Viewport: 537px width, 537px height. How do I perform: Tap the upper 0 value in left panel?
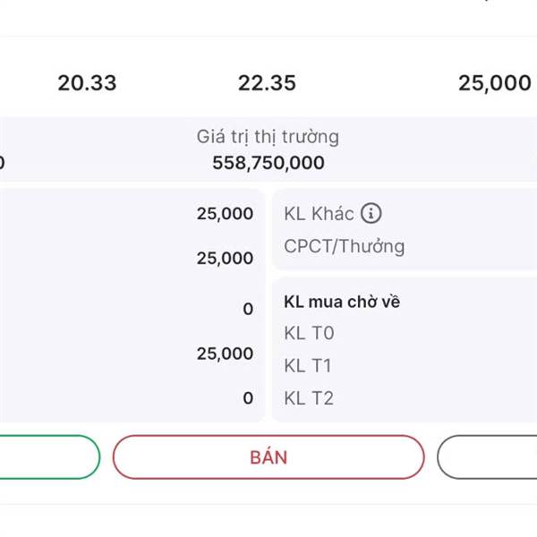(248, 309)
